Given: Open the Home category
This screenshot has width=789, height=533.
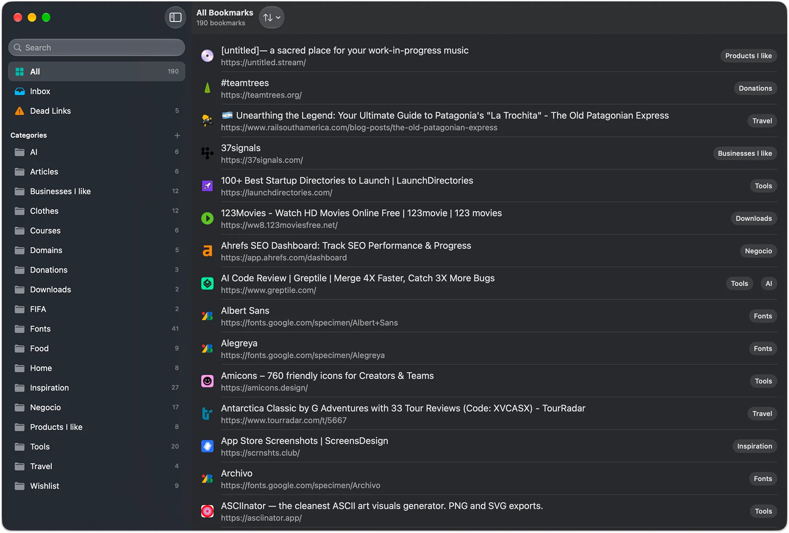Looking at the screenshot, I should coord(97,368).
